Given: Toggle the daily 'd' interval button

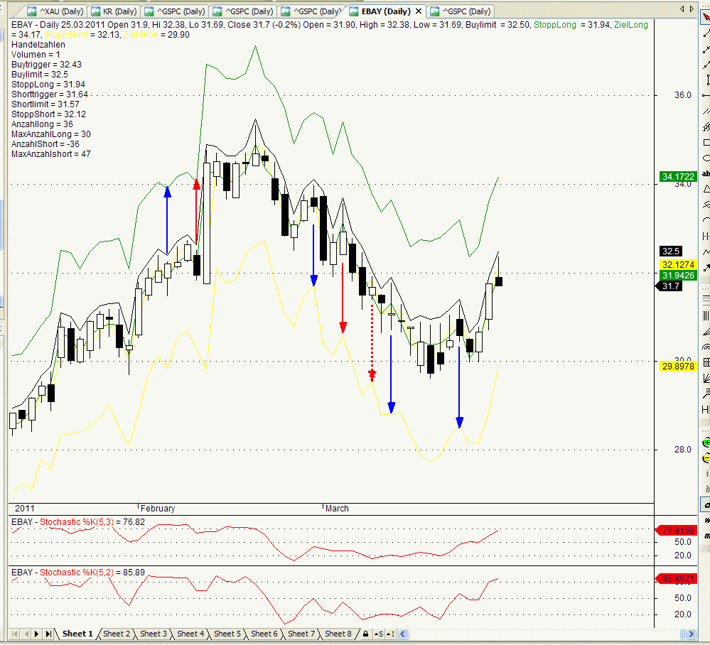Looking at the screenshot, I should [x=706, y=504].
